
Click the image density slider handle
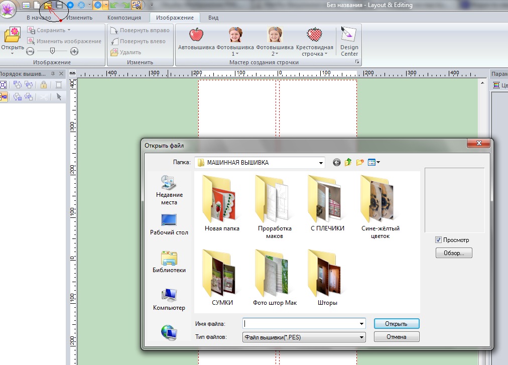53,51
